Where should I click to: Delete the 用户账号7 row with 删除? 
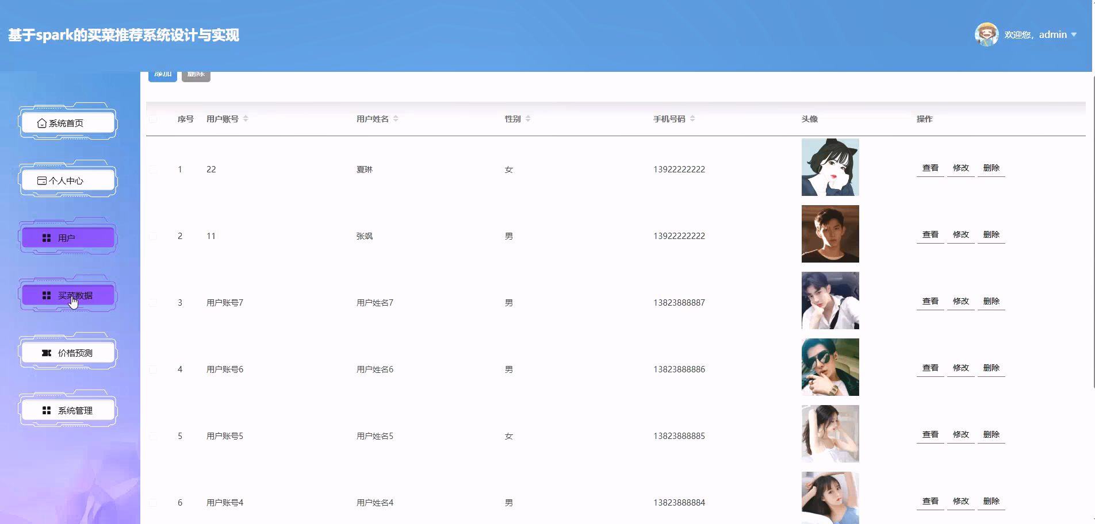click(x=991, y=302)
